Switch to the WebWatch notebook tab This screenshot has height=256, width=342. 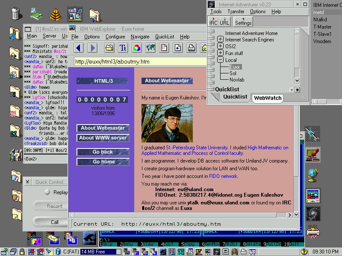tap(268, 98)
